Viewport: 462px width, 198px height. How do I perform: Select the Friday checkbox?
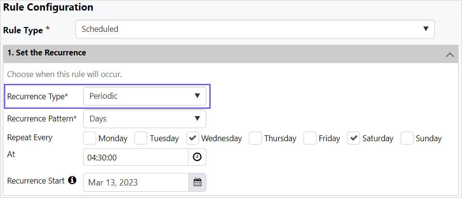pyautogui.click(x=310, y=138)
